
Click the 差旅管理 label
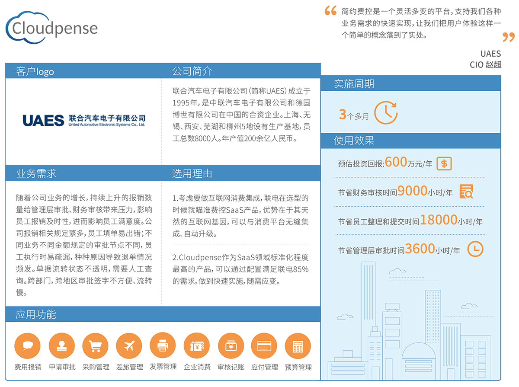tap(129, 367)
